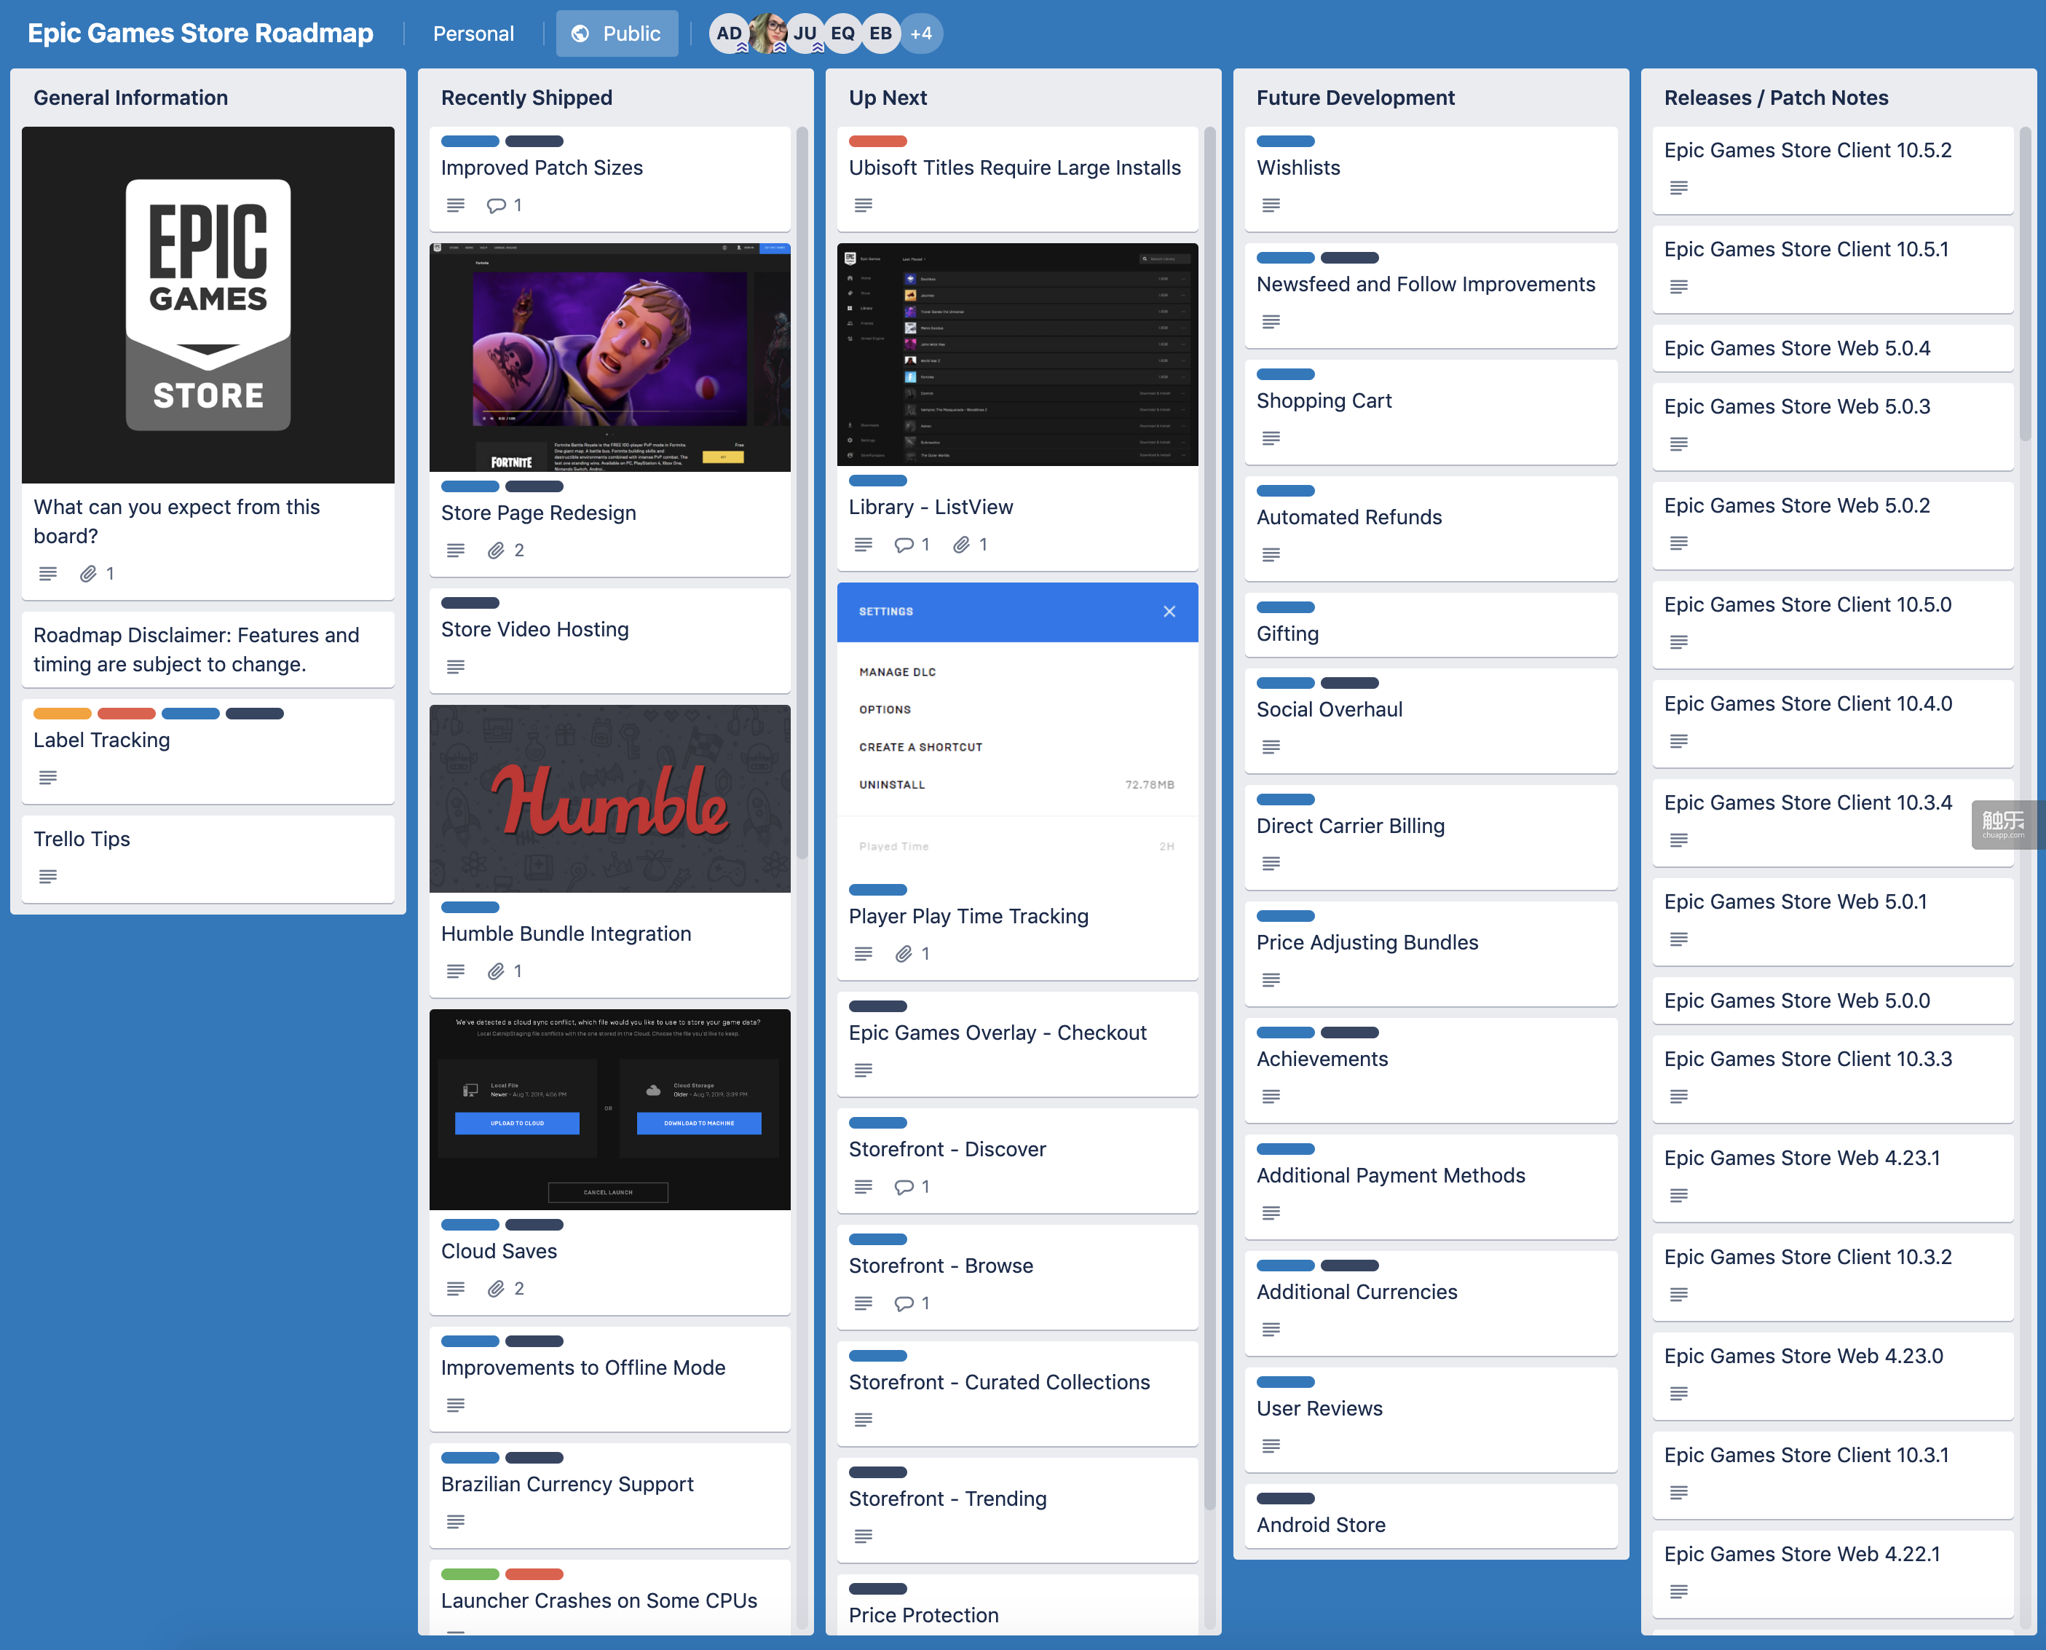Open the Epic Games Store Web 5.0.4 card
The width and height of the screenshot is (2046, 1650).
1833,349
